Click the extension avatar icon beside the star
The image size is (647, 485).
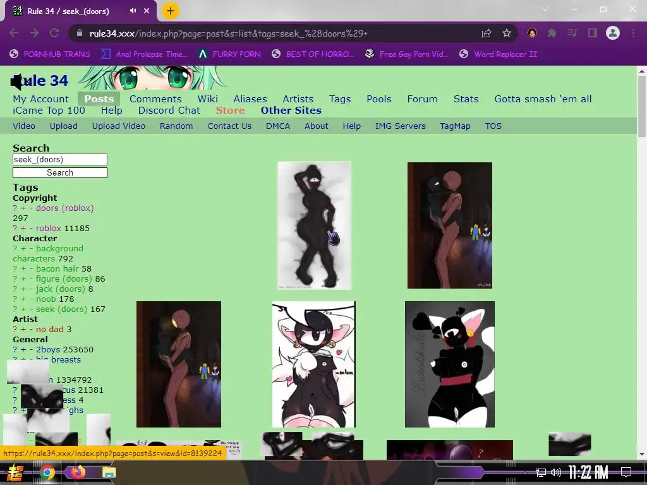[532, 33]
